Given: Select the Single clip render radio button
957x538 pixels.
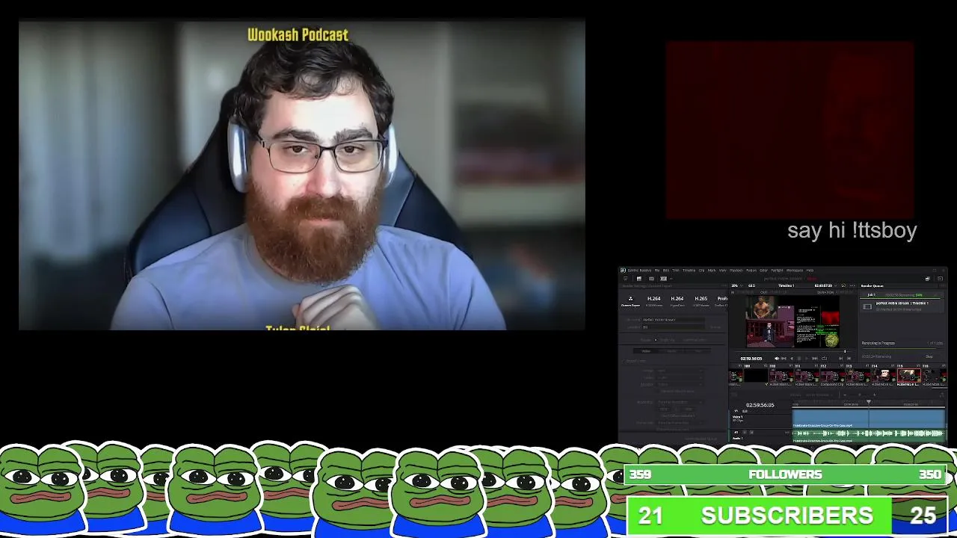Looking at the screenshot, I should (x=656, y=340).
